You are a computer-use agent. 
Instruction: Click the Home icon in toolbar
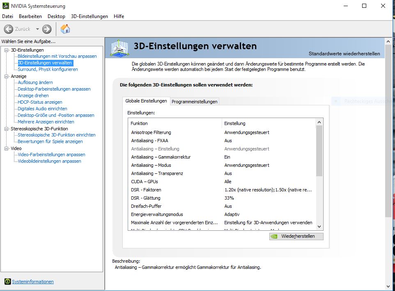coord(65,29)
